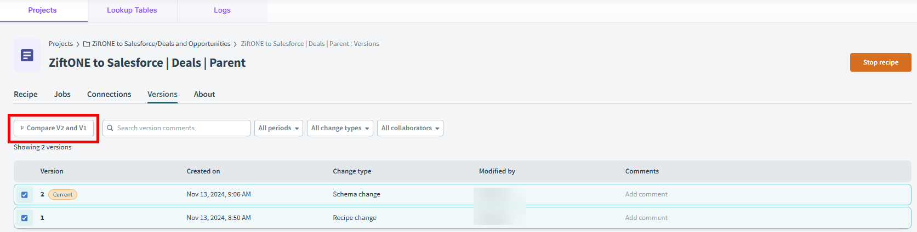Switch to the Lookup Tables tab
The width and height of the screenshot is (917, 232).
click(132, 10)
